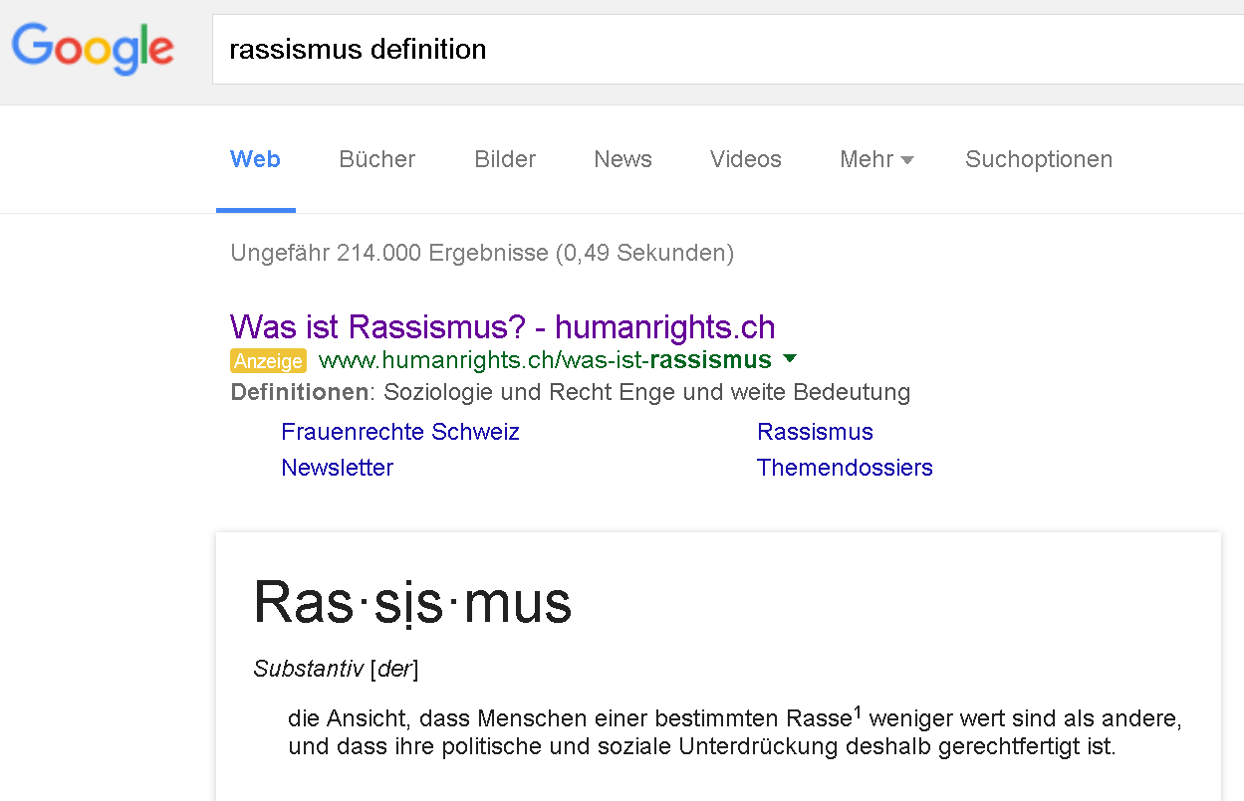
Task: Open Suchoptionen search tools
Action: click(1038, 159)
